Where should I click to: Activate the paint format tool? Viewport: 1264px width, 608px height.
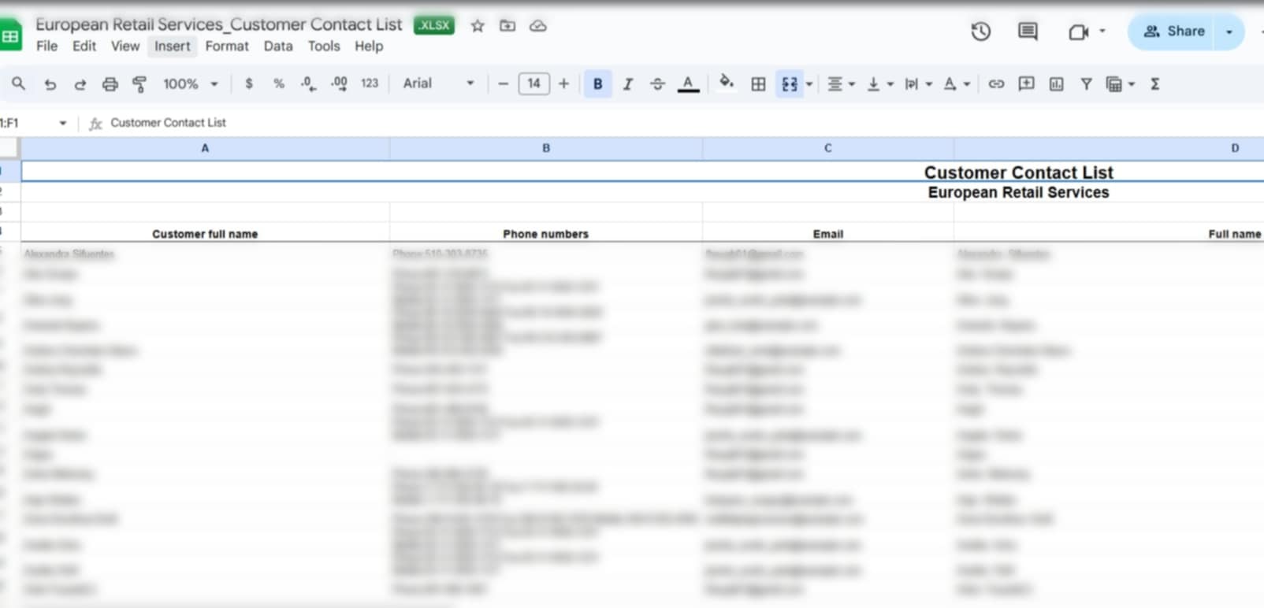[x=139, y=83]
